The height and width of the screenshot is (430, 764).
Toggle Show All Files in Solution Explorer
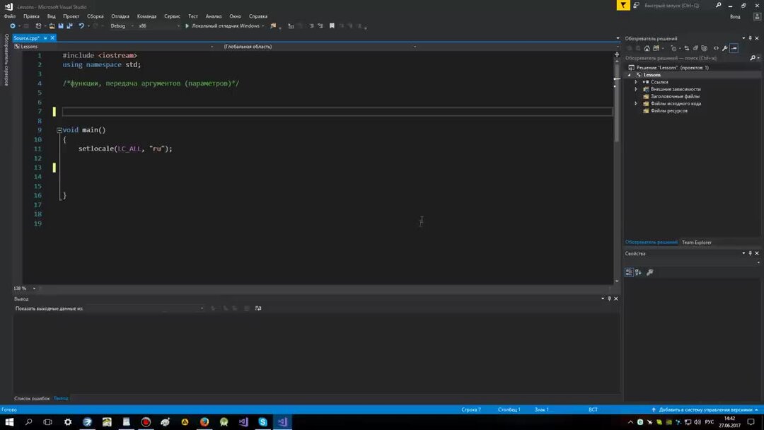(x=704, y=48)
